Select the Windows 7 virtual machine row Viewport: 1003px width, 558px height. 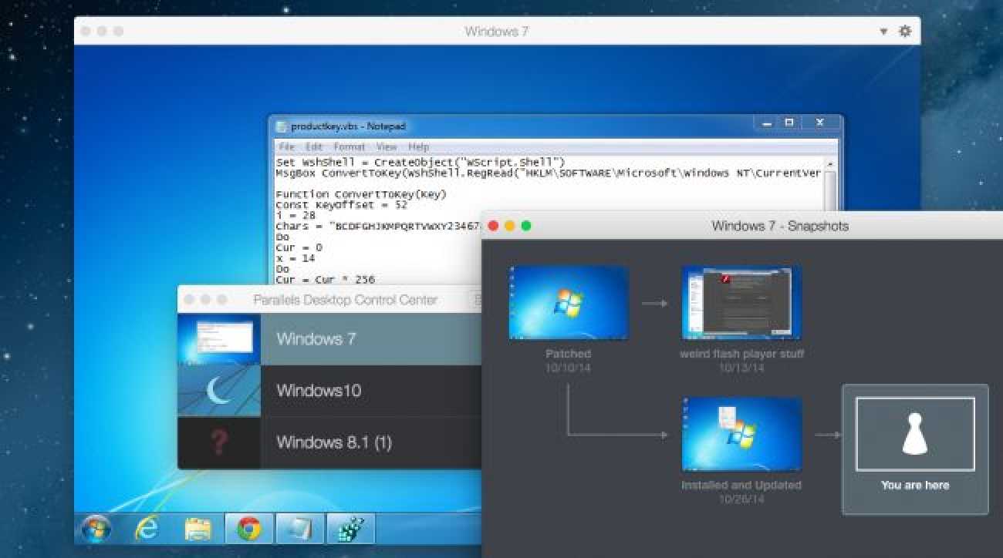(x=332, y=339)
